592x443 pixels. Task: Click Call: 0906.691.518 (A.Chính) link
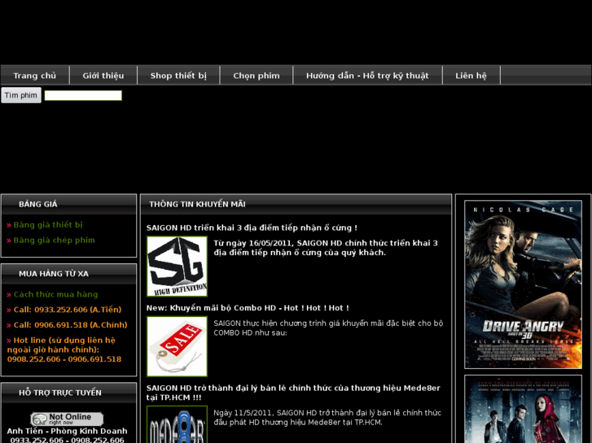click(x=71, y=325)
